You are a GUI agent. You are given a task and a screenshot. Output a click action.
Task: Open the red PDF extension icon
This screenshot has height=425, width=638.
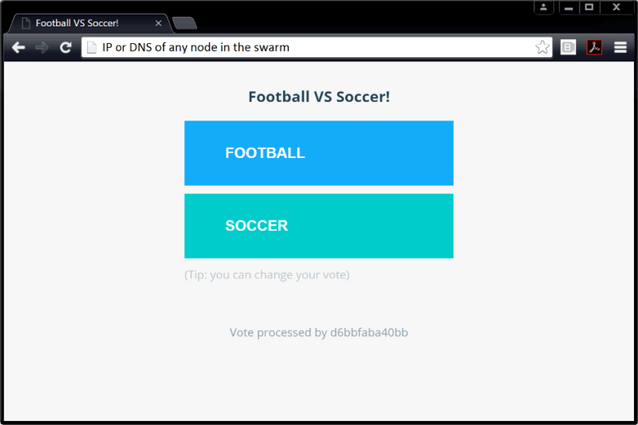pos(594,48)
